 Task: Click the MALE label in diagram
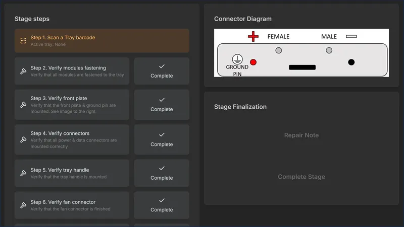click(x=329, y=36)
